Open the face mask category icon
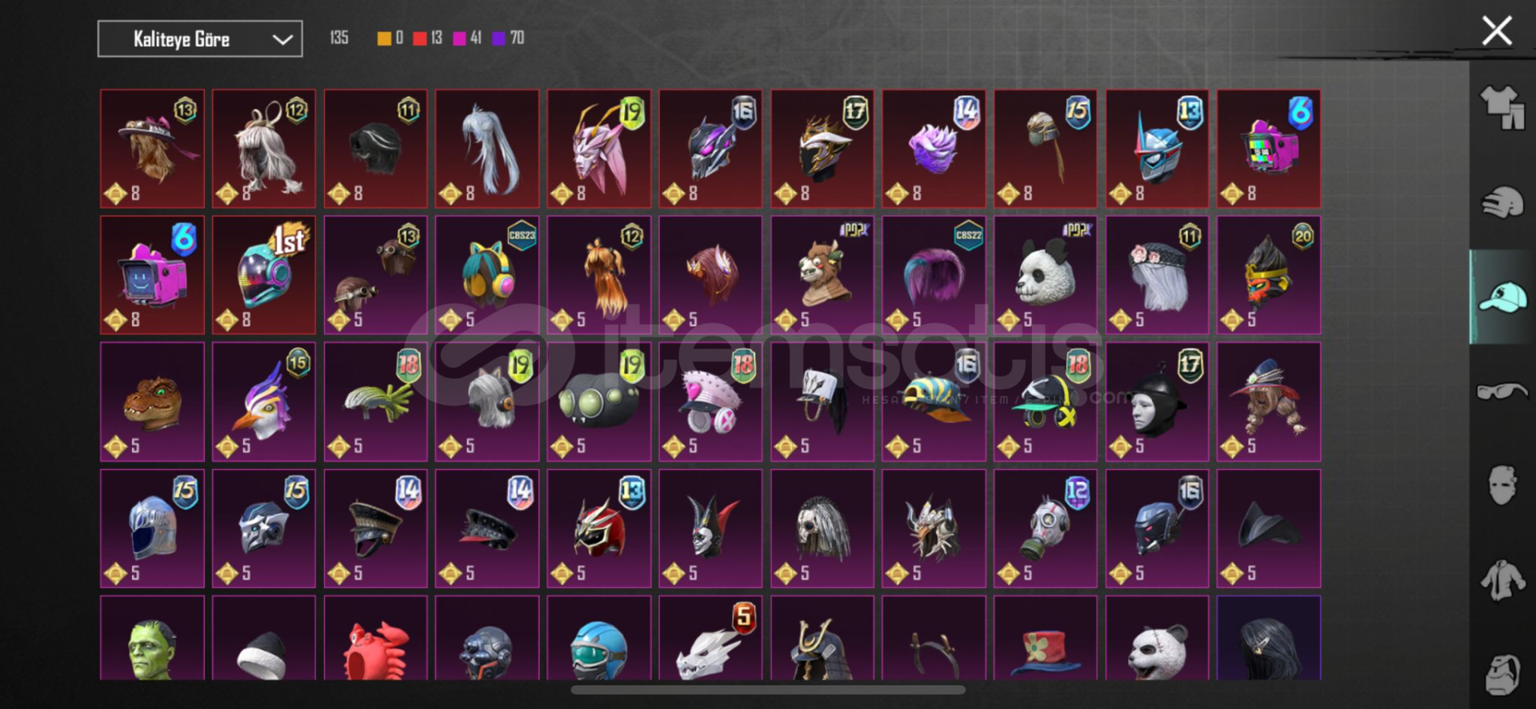The width and height of the screenshot is (1536, 709). click(x=1502, y=484)
